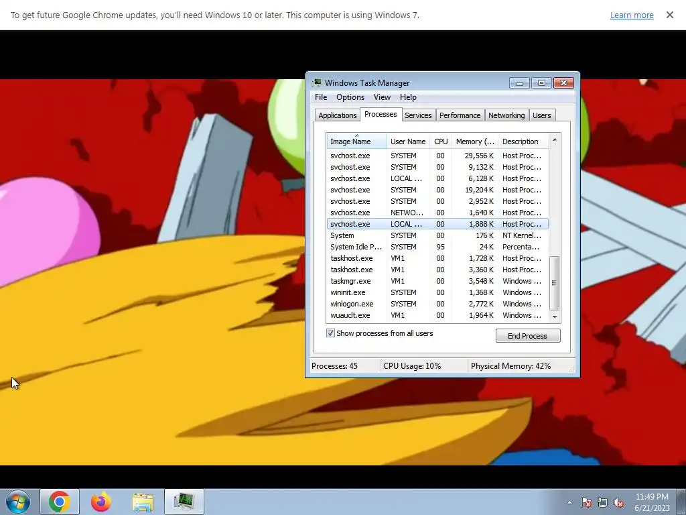Dismiss the Chrome update notice
The image size is (686, 515).
tap(669, 15)
